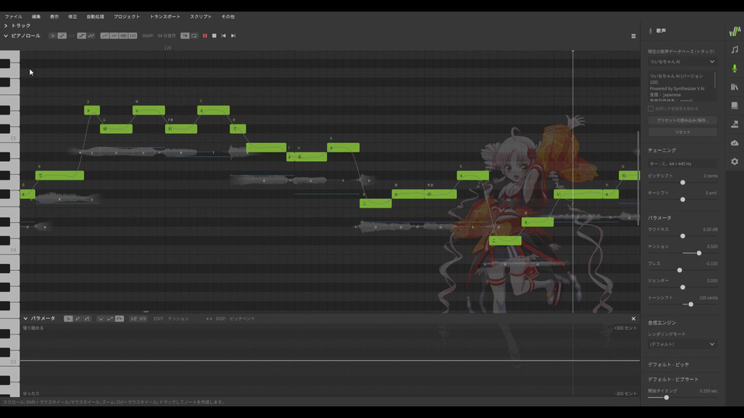Screen dimensions: 744x418
Task: Open the voice microphone side panel
Action: pos(735,68)
